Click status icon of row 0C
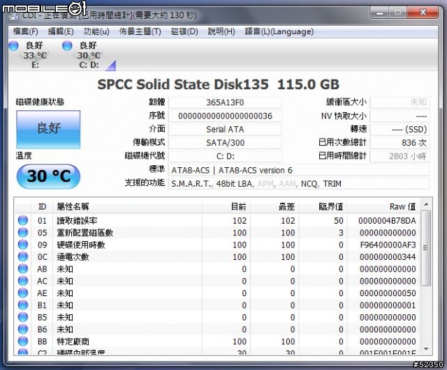The image size is (447, 370). tap(23, 257)
